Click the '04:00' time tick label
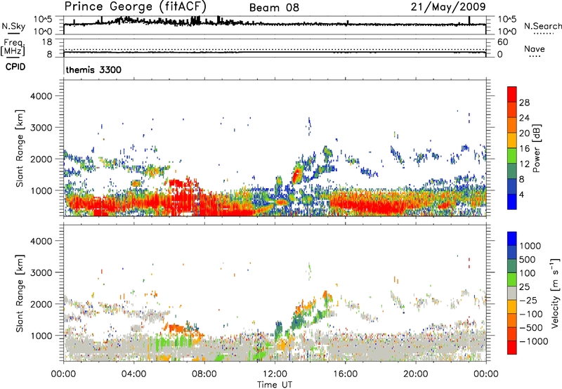The height and width of the screenshot is (389, 562). pyautogui.click(x=133, y=374)
